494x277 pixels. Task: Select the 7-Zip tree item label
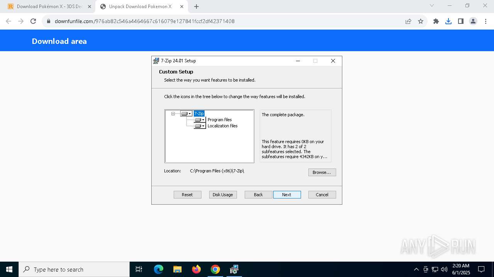click(199, 113)
